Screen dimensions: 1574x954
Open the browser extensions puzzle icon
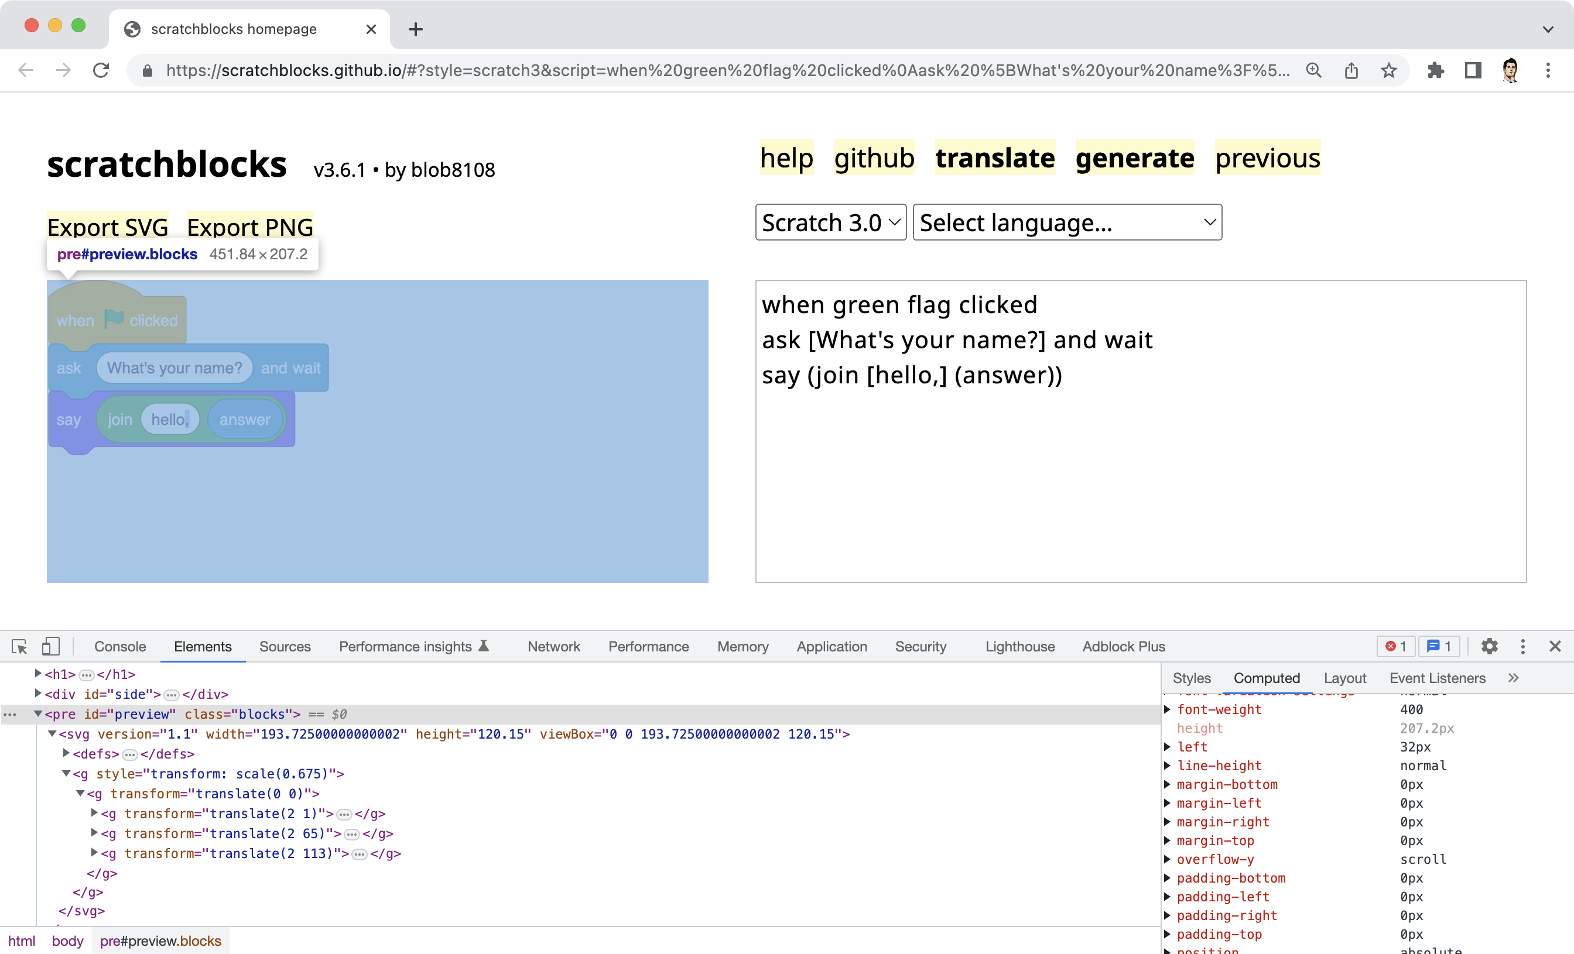pyautogui.click(x=1436, y=70)
